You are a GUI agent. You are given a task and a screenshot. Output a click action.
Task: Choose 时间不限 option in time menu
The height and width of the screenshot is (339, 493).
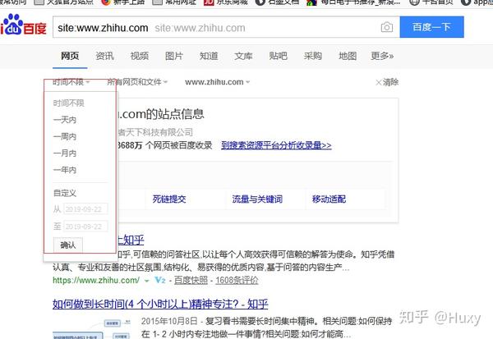click(x=68, y=103)
